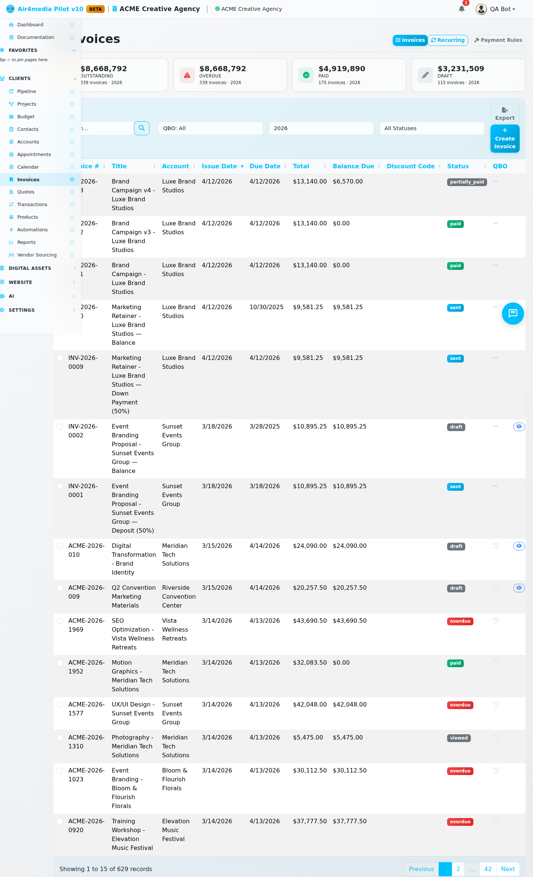
Task: Open the QBO: All filter dropdown
Action: coord(211,128)
